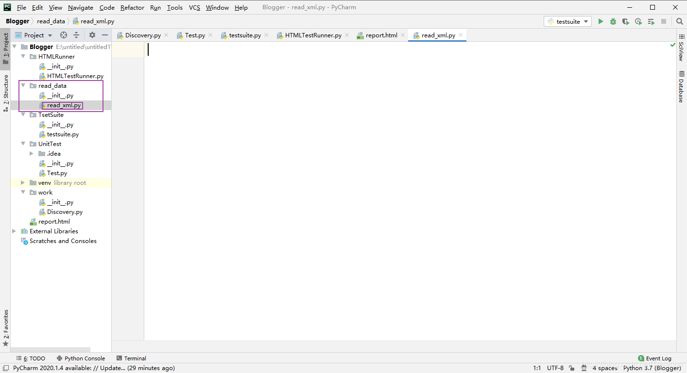
Task: Open the Database side panel
Action: tap(682, 87)
